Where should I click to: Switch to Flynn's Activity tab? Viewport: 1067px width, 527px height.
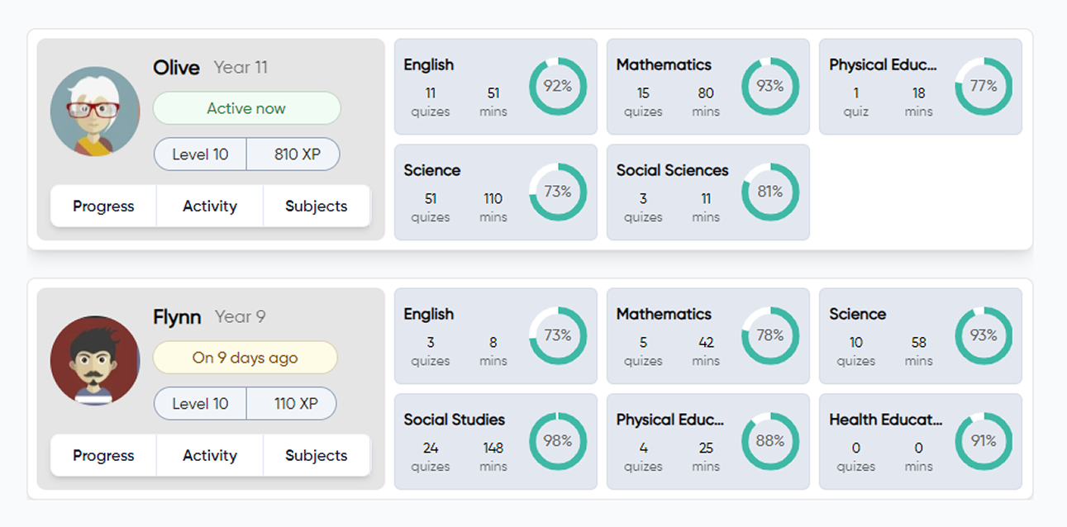[210, 456]
